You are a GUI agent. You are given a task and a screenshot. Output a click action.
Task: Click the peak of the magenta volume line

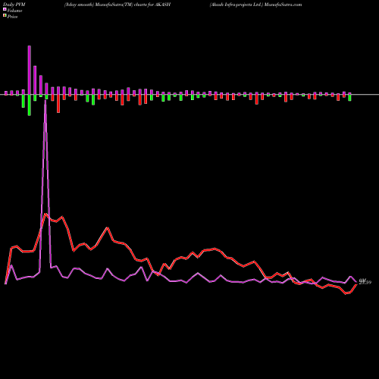(x=45, y=101)
